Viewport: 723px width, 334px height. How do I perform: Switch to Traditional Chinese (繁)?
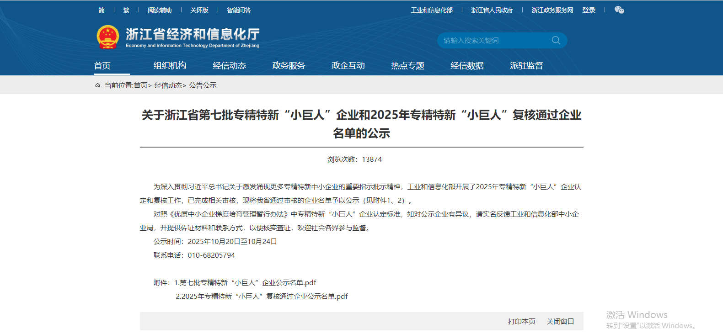(x=126, y=10)
